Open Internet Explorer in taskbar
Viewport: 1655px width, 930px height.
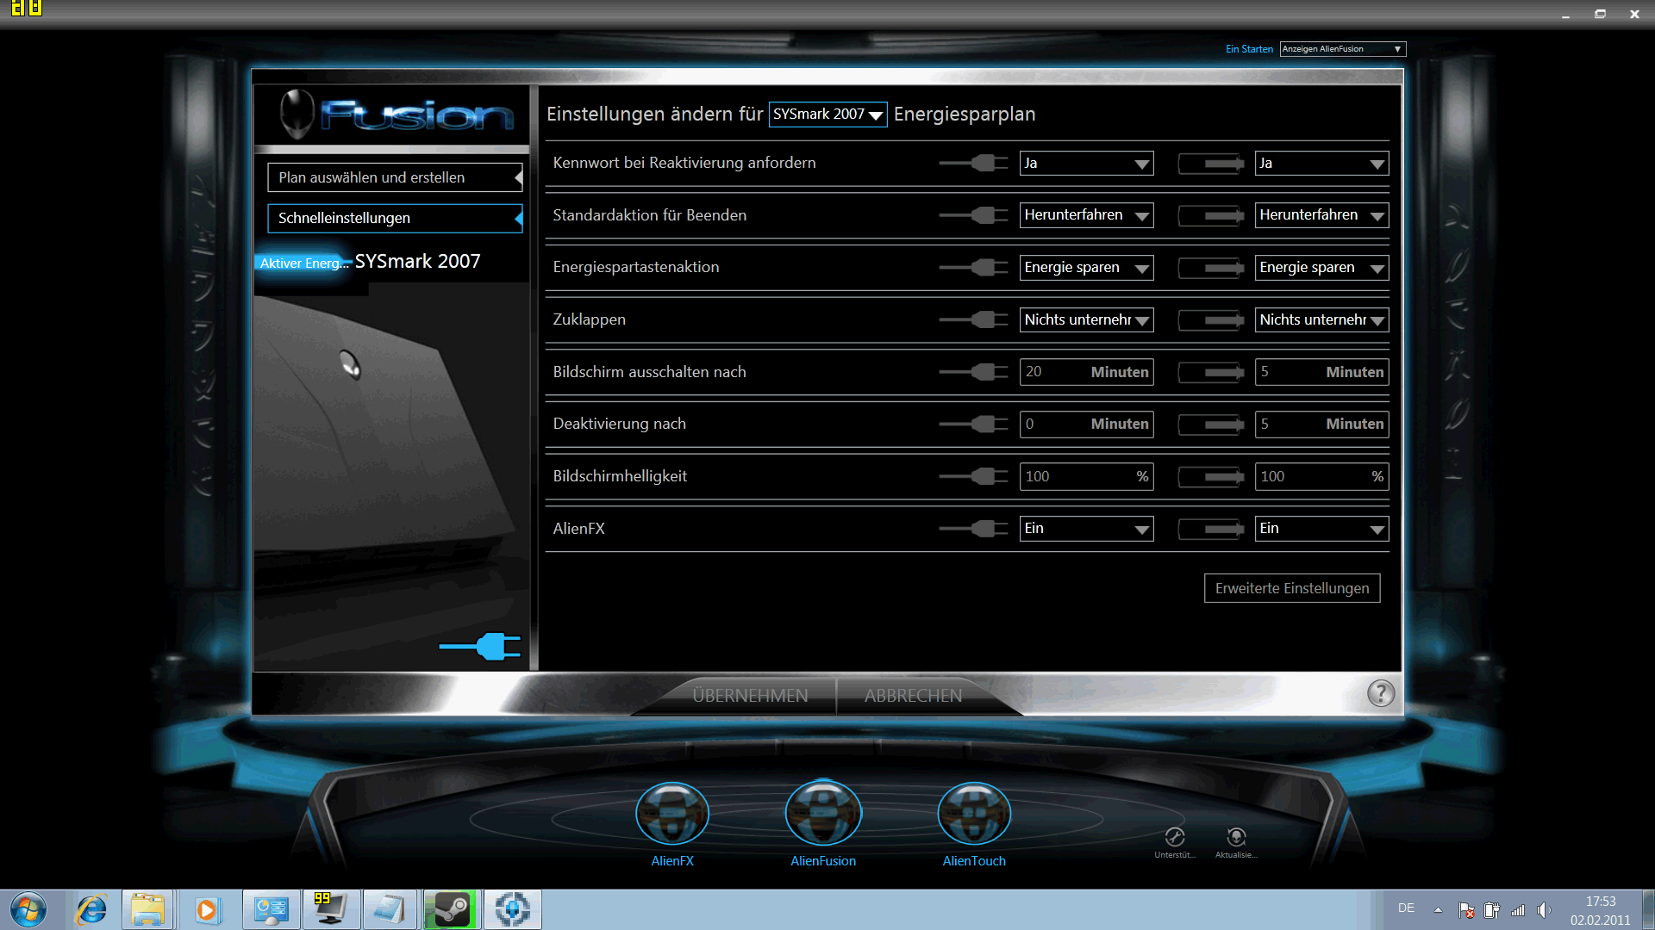[91, 909]
